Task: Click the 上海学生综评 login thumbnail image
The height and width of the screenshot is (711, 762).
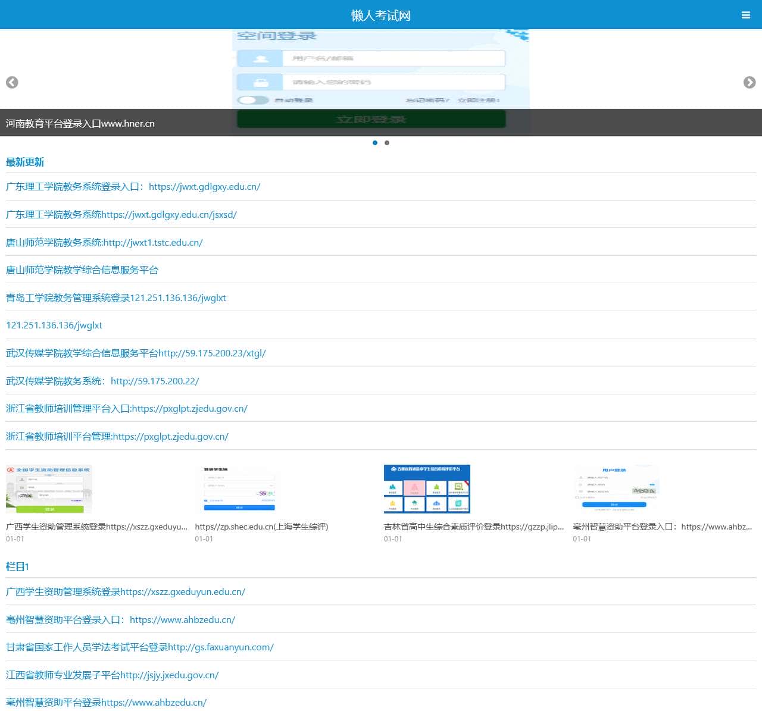Action: [238, 489]
